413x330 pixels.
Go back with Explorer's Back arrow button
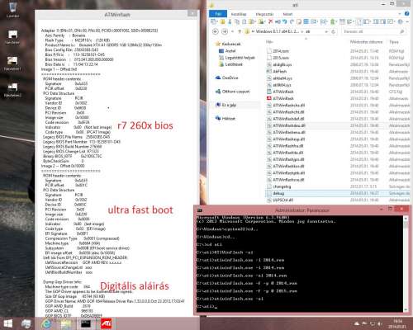216,31
